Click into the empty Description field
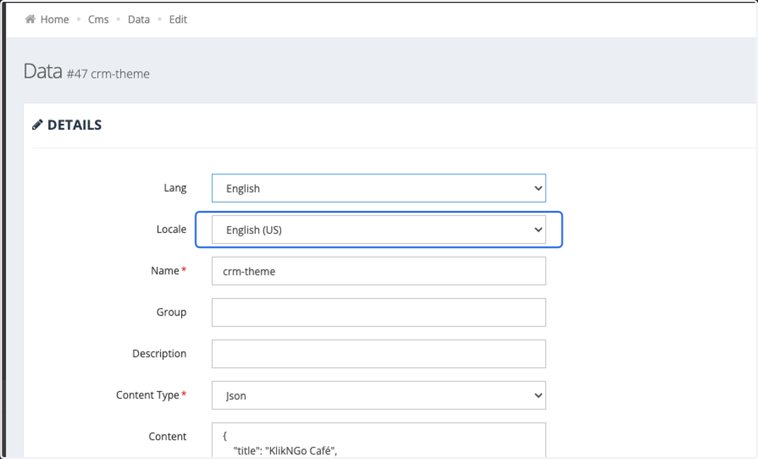 (379, 354)
